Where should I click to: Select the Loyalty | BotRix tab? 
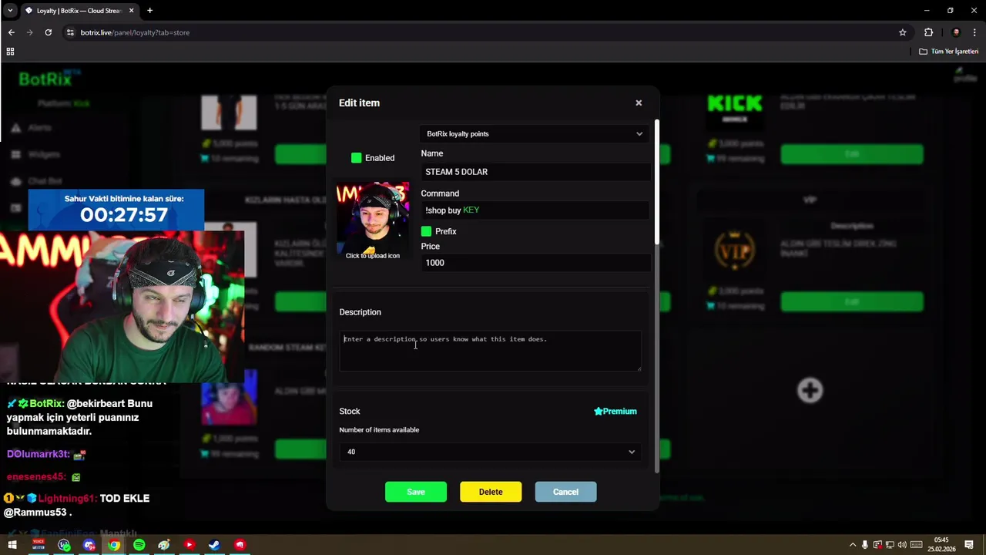coord(79,11)
